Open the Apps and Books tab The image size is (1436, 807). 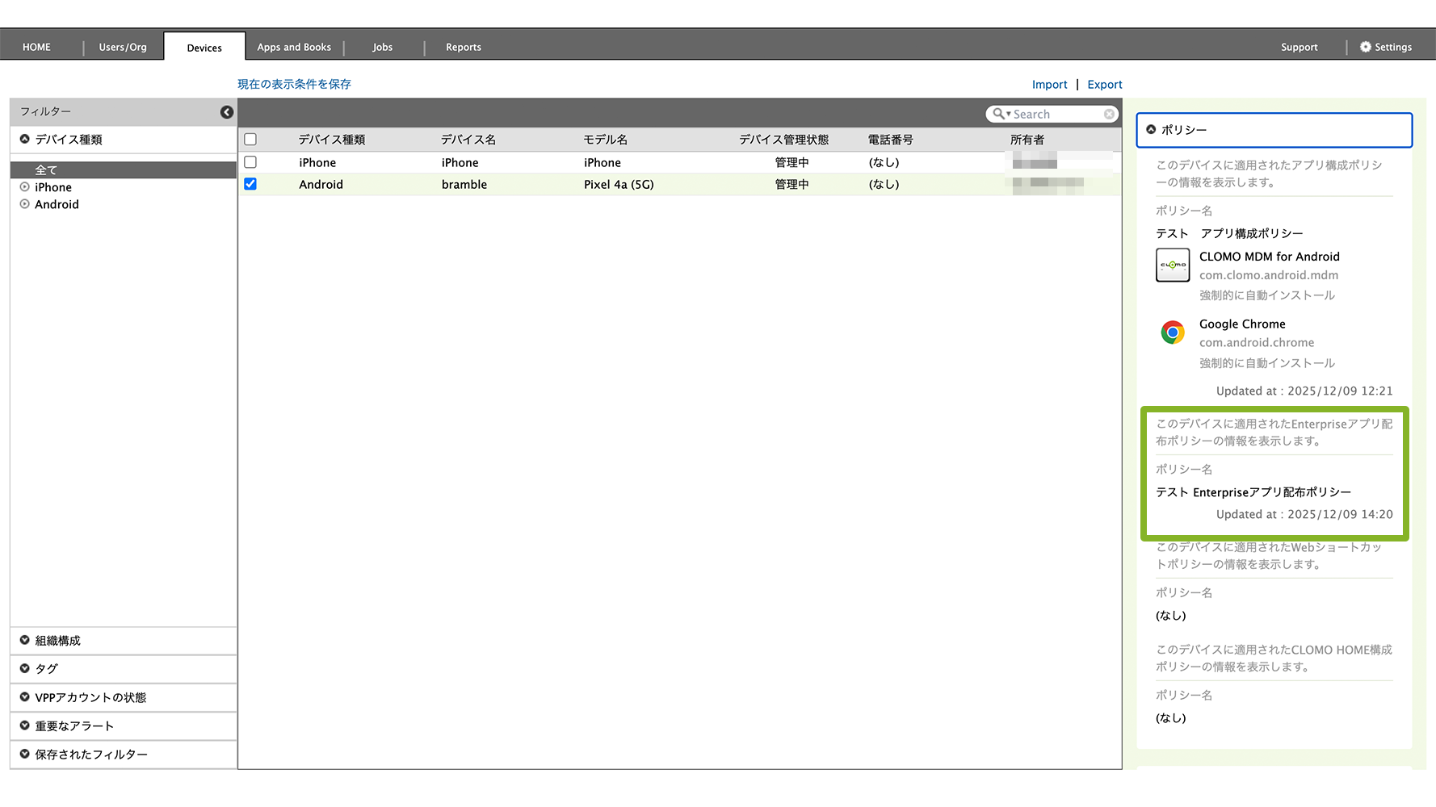click(294, 47)
